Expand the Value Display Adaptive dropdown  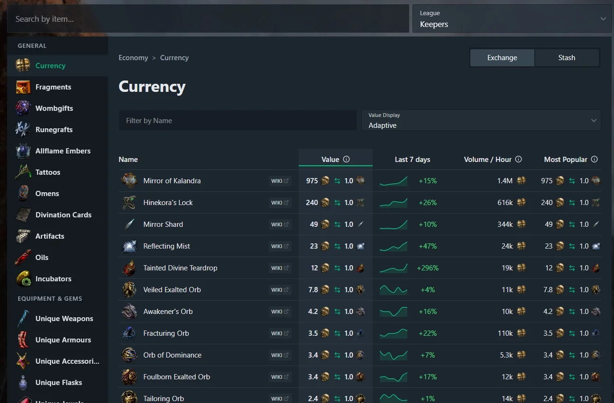point(481,120)
